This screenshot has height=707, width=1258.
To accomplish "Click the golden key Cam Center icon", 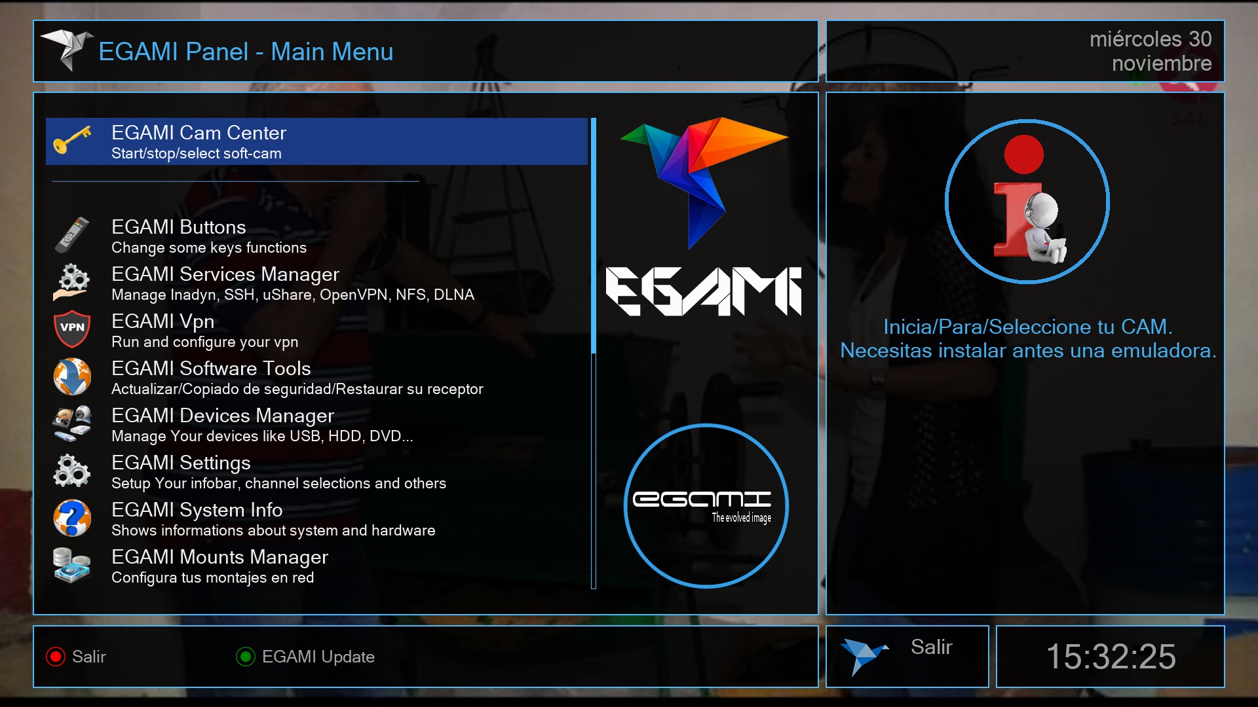I will coord(71,140).
